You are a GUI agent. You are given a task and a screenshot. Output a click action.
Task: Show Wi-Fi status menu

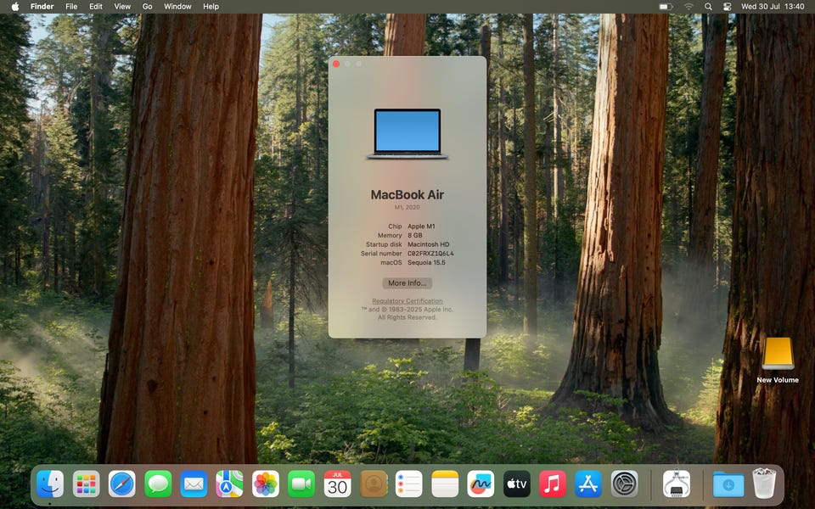click(x=688, y=7)
